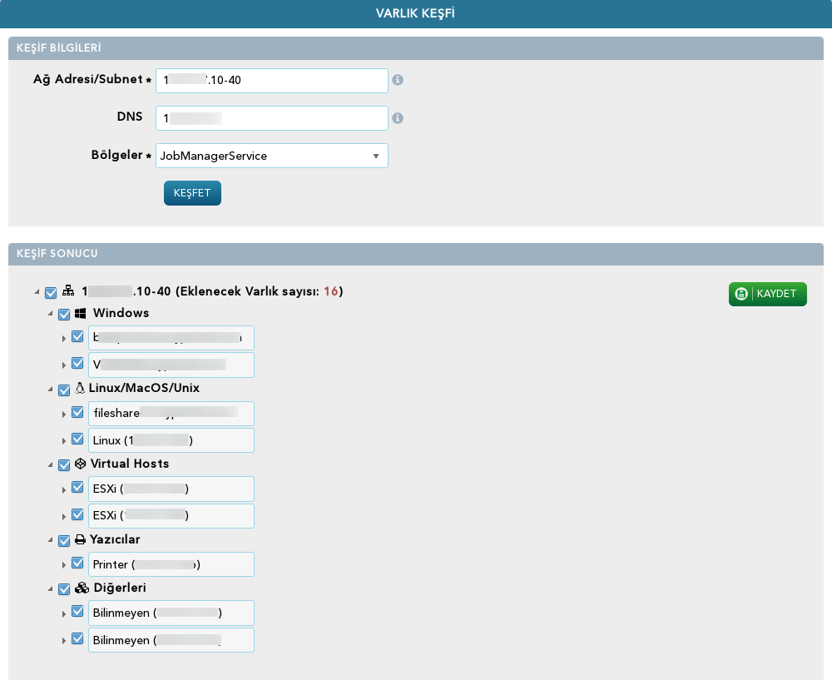Click the Linux penguin icon

[x=80, y=388]
